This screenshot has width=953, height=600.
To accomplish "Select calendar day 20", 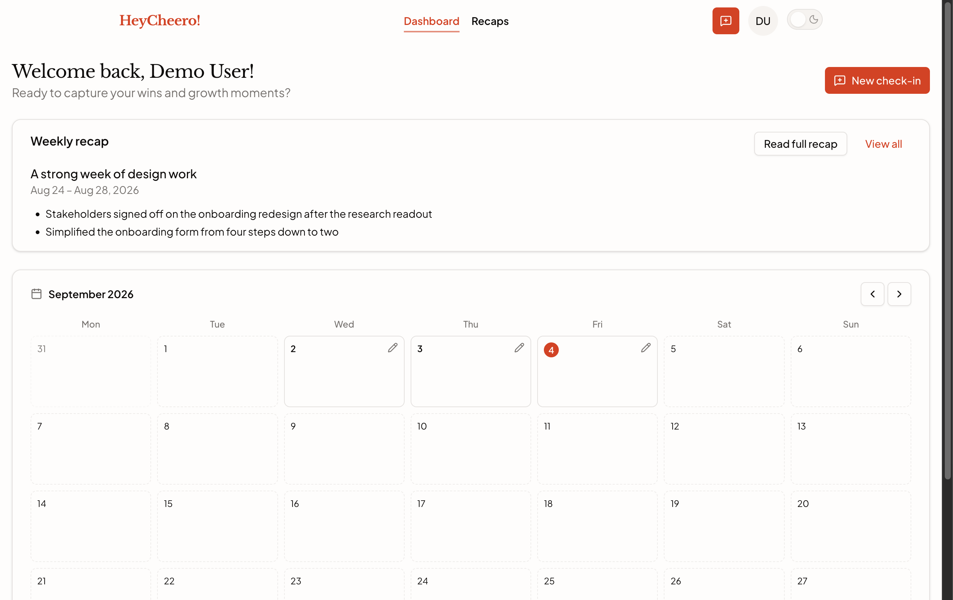I will (851, 526).
